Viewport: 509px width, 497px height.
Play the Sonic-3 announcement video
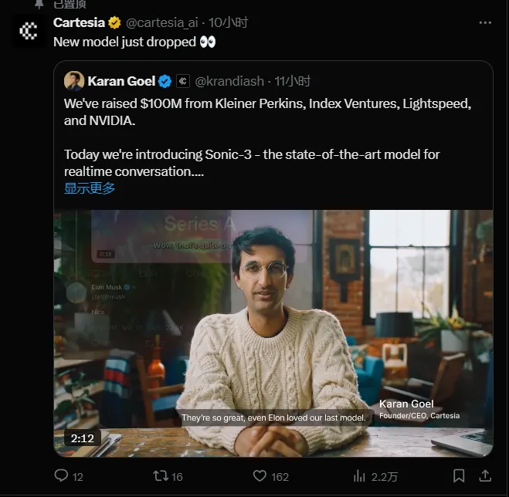273,332
